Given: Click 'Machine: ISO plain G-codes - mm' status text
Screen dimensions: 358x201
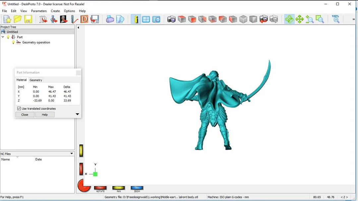Looking at the screenshot, I should [x=228, y=197].
